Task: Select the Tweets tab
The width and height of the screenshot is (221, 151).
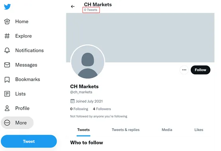Action: pyautogui.click(x=83, y=130)
